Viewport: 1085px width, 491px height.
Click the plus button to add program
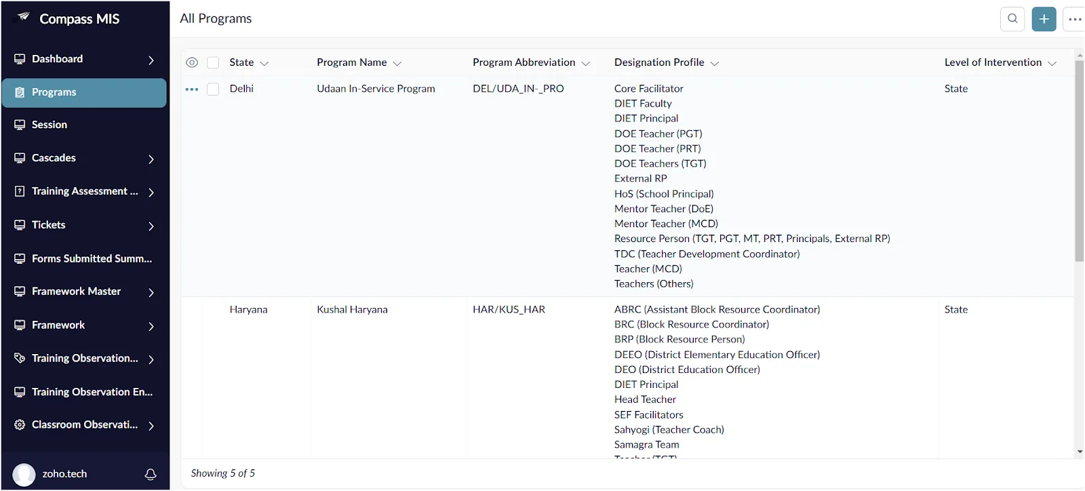coord(1044,19)
